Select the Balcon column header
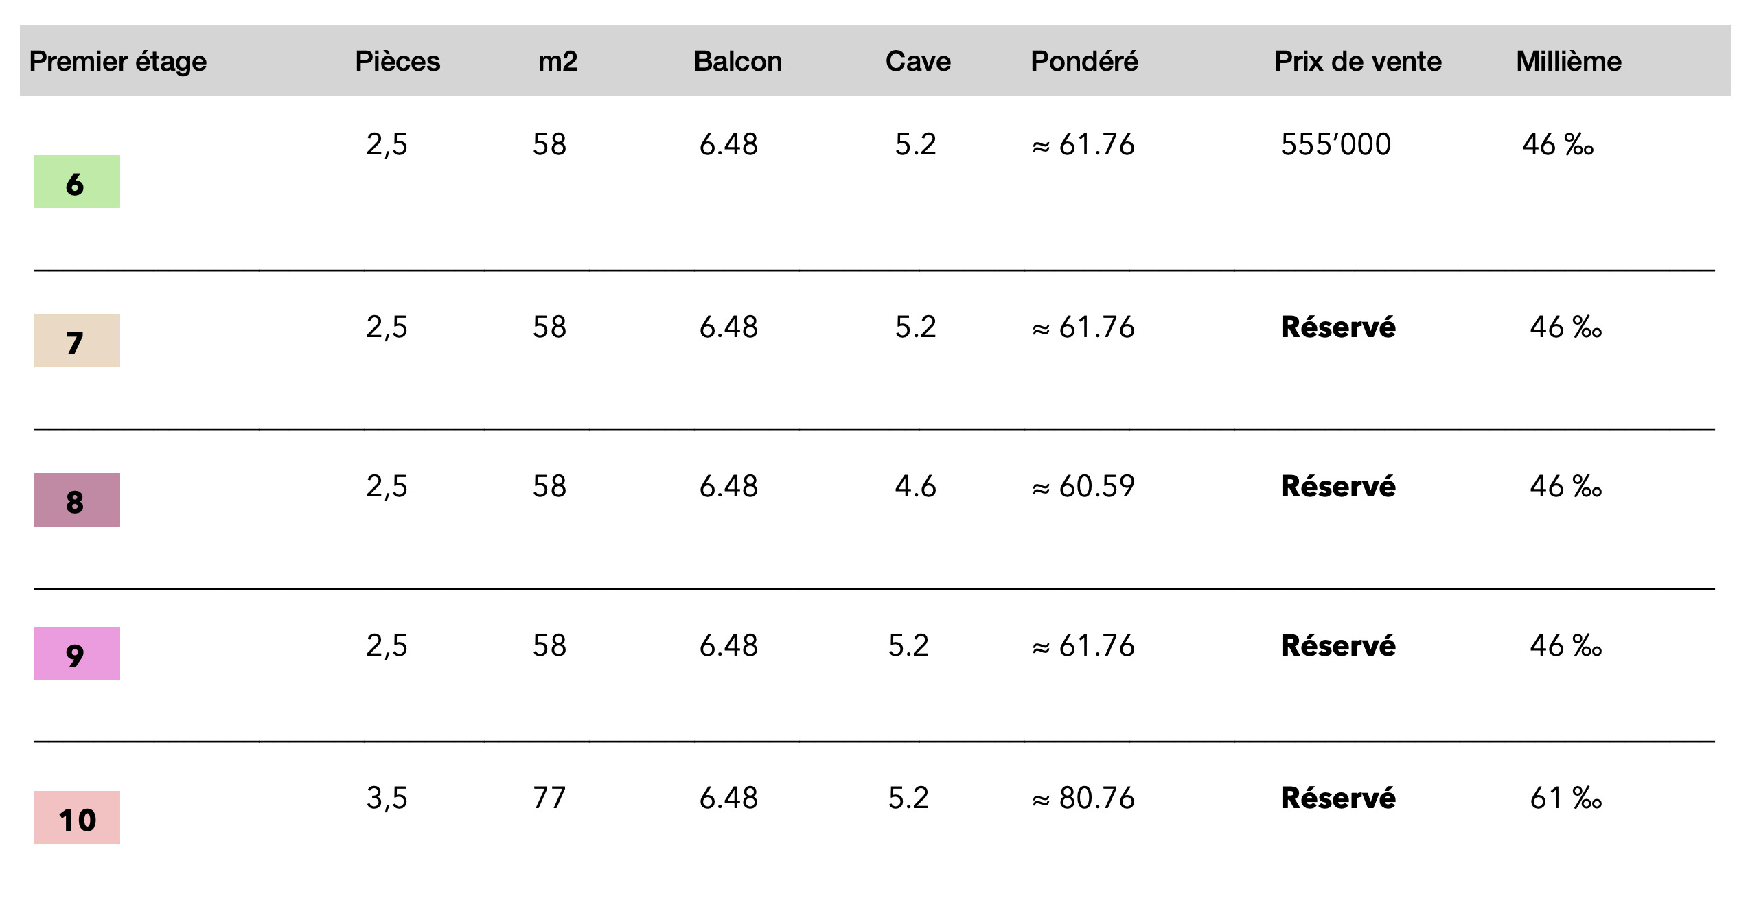 point(737,62)
